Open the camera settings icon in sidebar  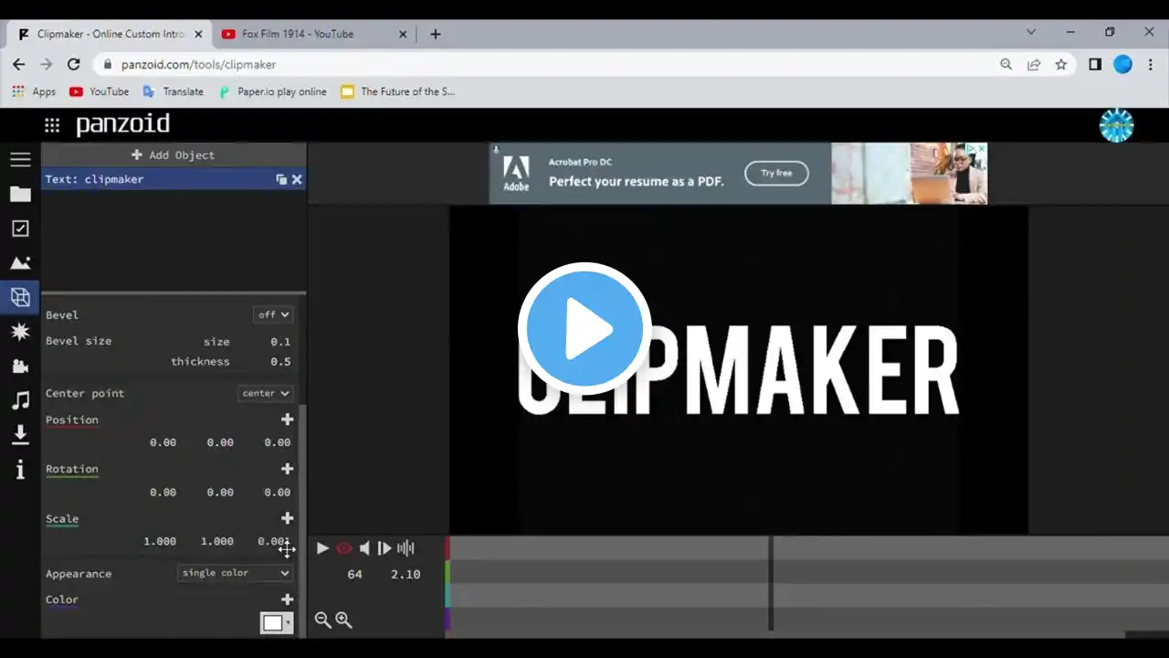coord(20,366)
